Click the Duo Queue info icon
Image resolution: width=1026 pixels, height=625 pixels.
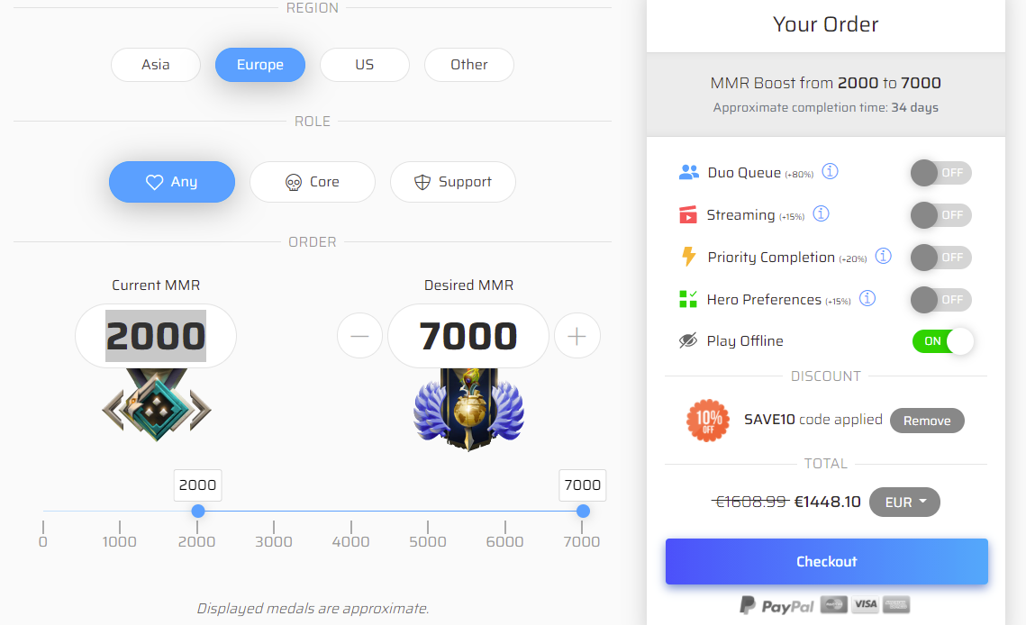(x=830, y=171)
